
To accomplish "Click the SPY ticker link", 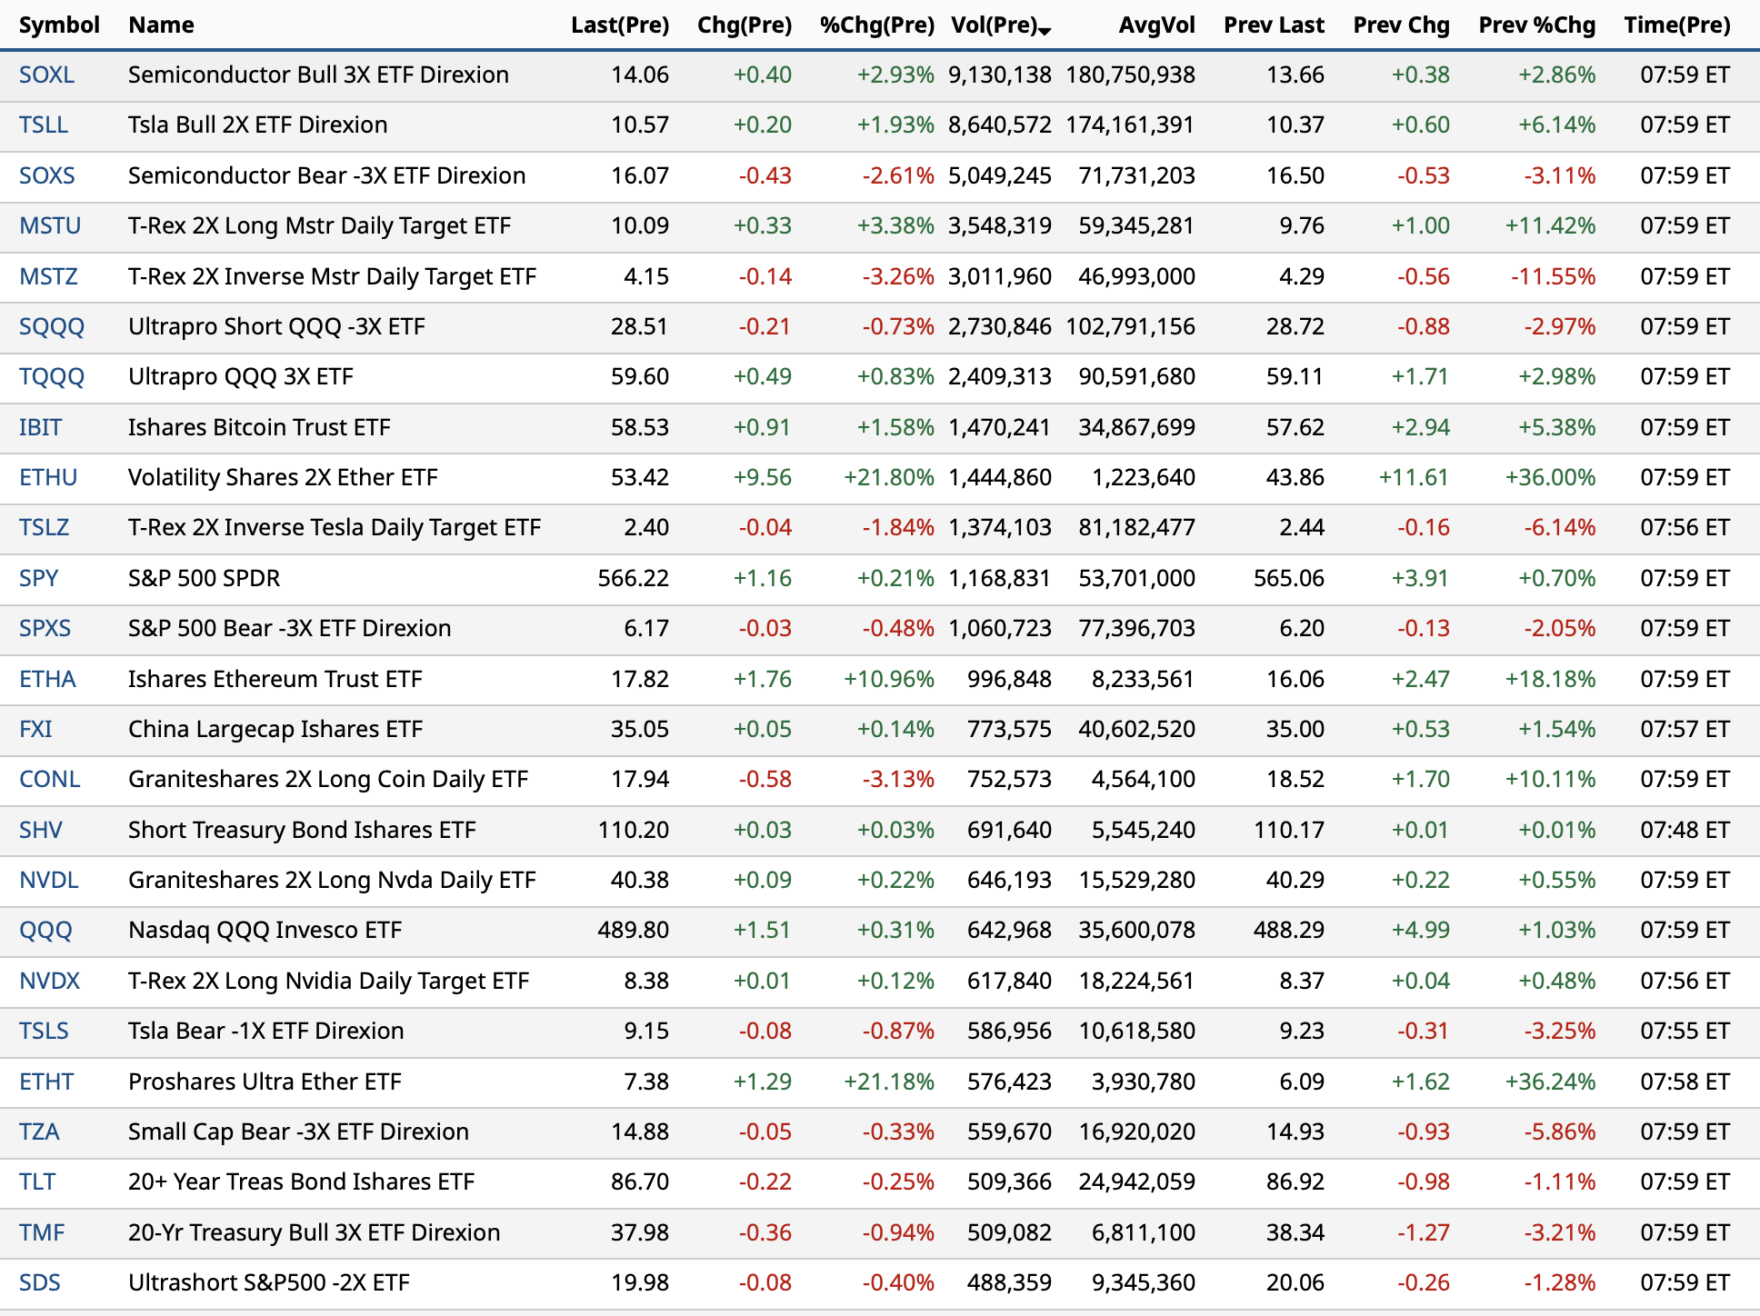I will pos(38,578).
